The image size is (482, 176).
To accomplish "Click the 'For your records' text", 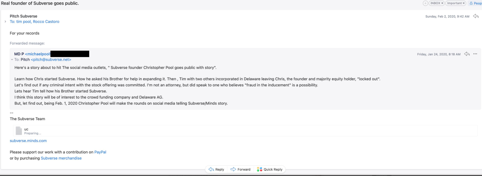I will coord(24,33).
